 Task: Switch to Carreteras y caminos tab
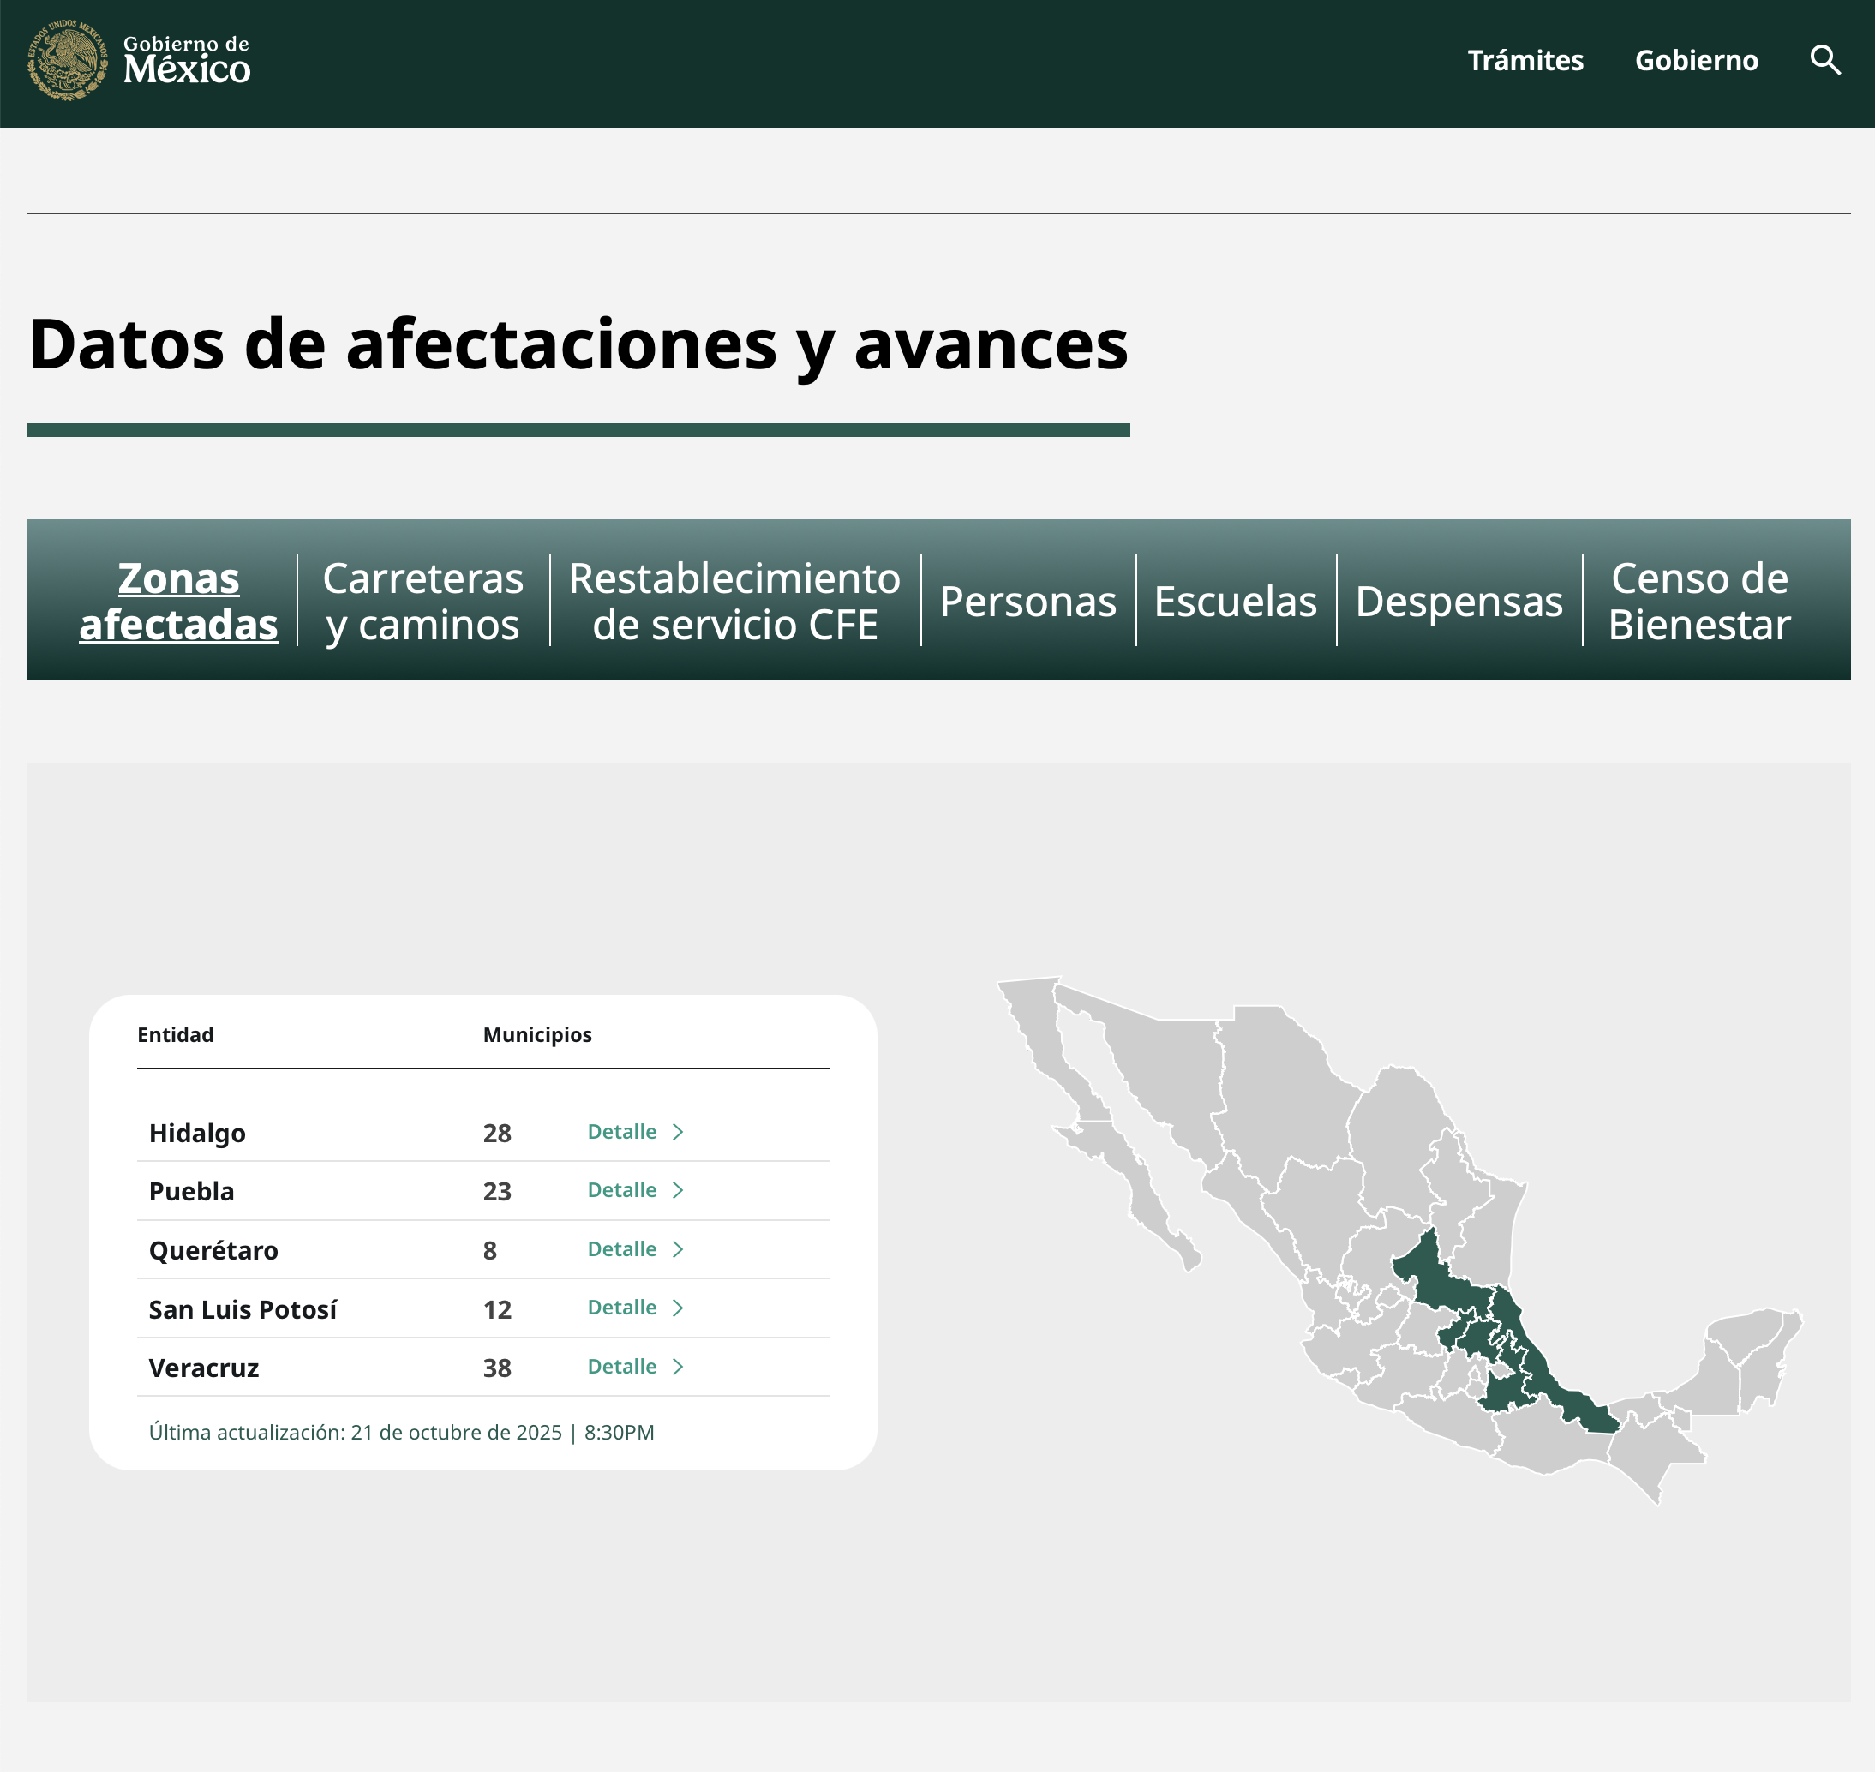[x=422, y=601]
